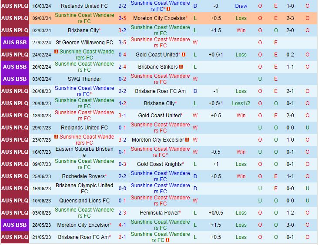Open Brisbane Roar FC Am on 26/08/23
This screenshot has width=318, height=245.
point(160,91)
